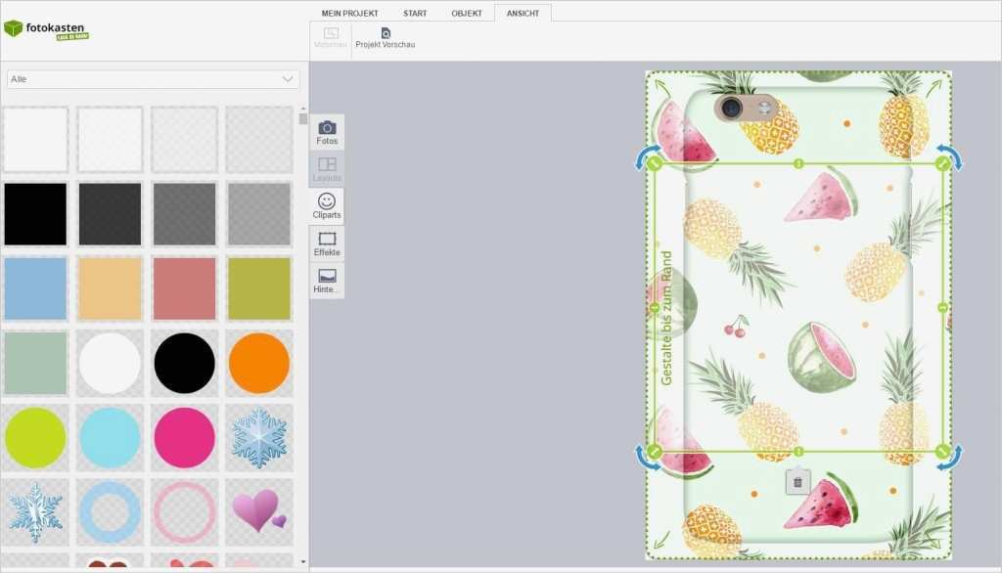Choose the magenta pink circle clipart

[184, 438]
